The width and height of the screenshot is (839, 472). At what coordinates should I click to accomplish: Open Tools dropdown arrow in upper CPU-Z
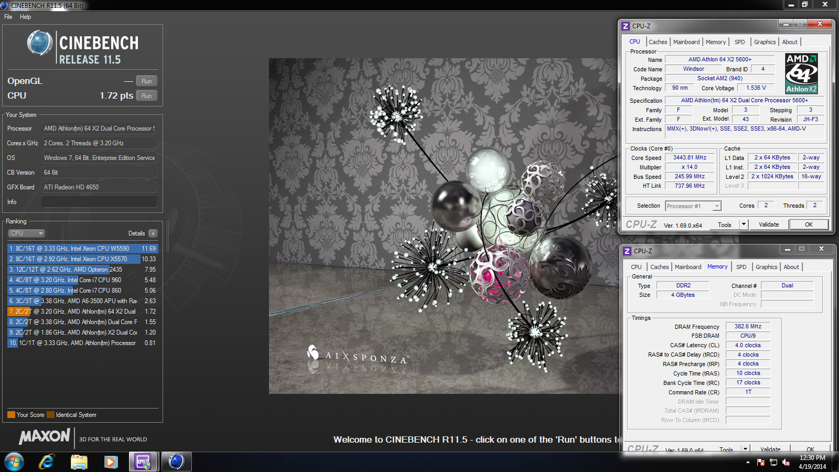point(744,225)
